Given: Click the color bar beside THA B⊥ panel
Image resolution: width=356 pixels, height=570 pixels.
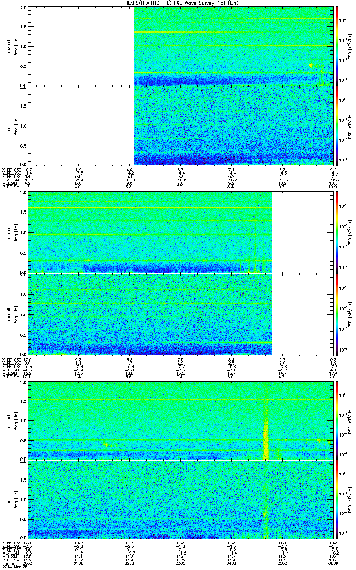Looking at the screenshot, I should point(337,46).
